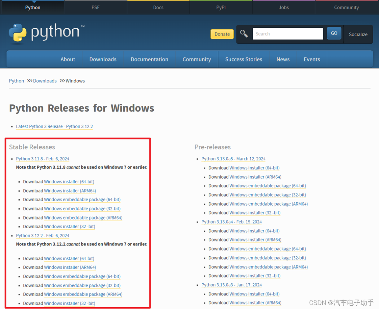Focus the Search input field
This screenshot has height=309, width=379.
point(288,33)
